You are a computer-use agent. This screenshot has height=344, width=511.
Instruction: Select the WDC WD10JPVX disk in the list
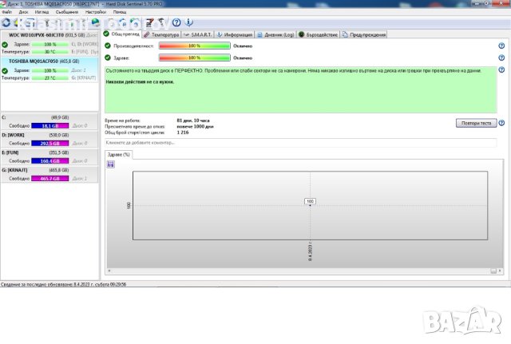click(44, 35)
